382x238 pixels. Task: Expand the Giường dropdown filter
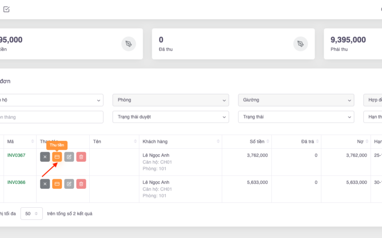click(296, 100)
